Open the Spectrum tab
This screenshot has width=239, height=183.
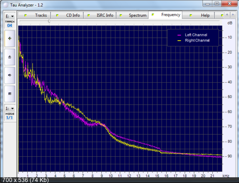[x=132, y=15]
